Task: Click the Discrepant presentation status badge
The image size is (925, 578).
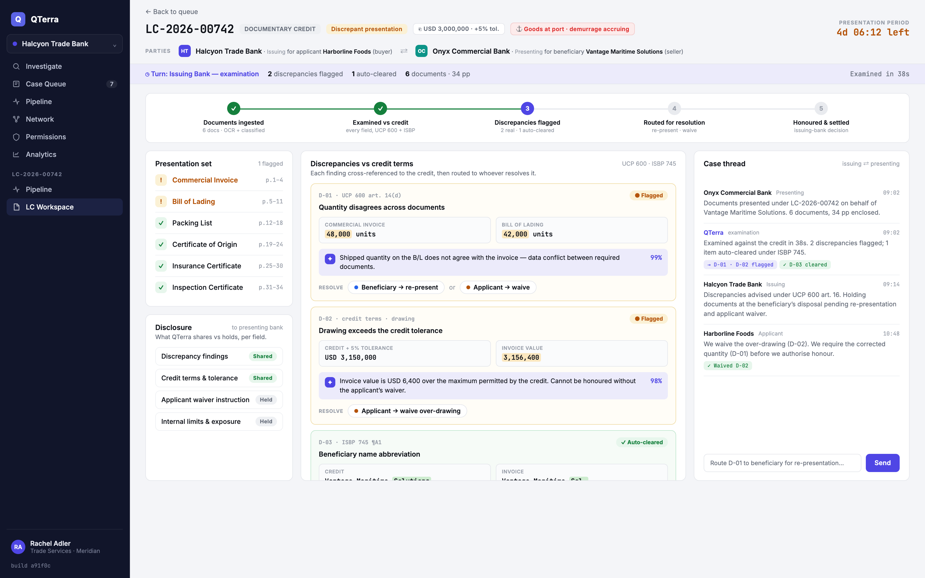Action: coord(366,29)
